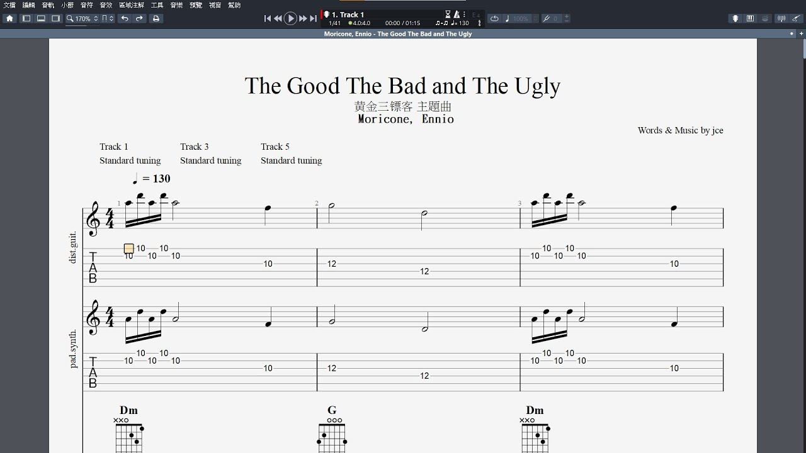806x453 pixels.
Task: Open the fretboard view guitar icon
Action: pos(735,19)
